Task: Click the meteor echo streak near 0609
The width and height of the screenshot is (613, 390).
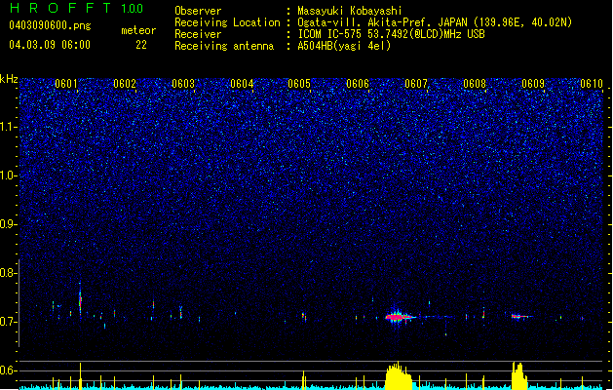Action: (x=522, y=317)
